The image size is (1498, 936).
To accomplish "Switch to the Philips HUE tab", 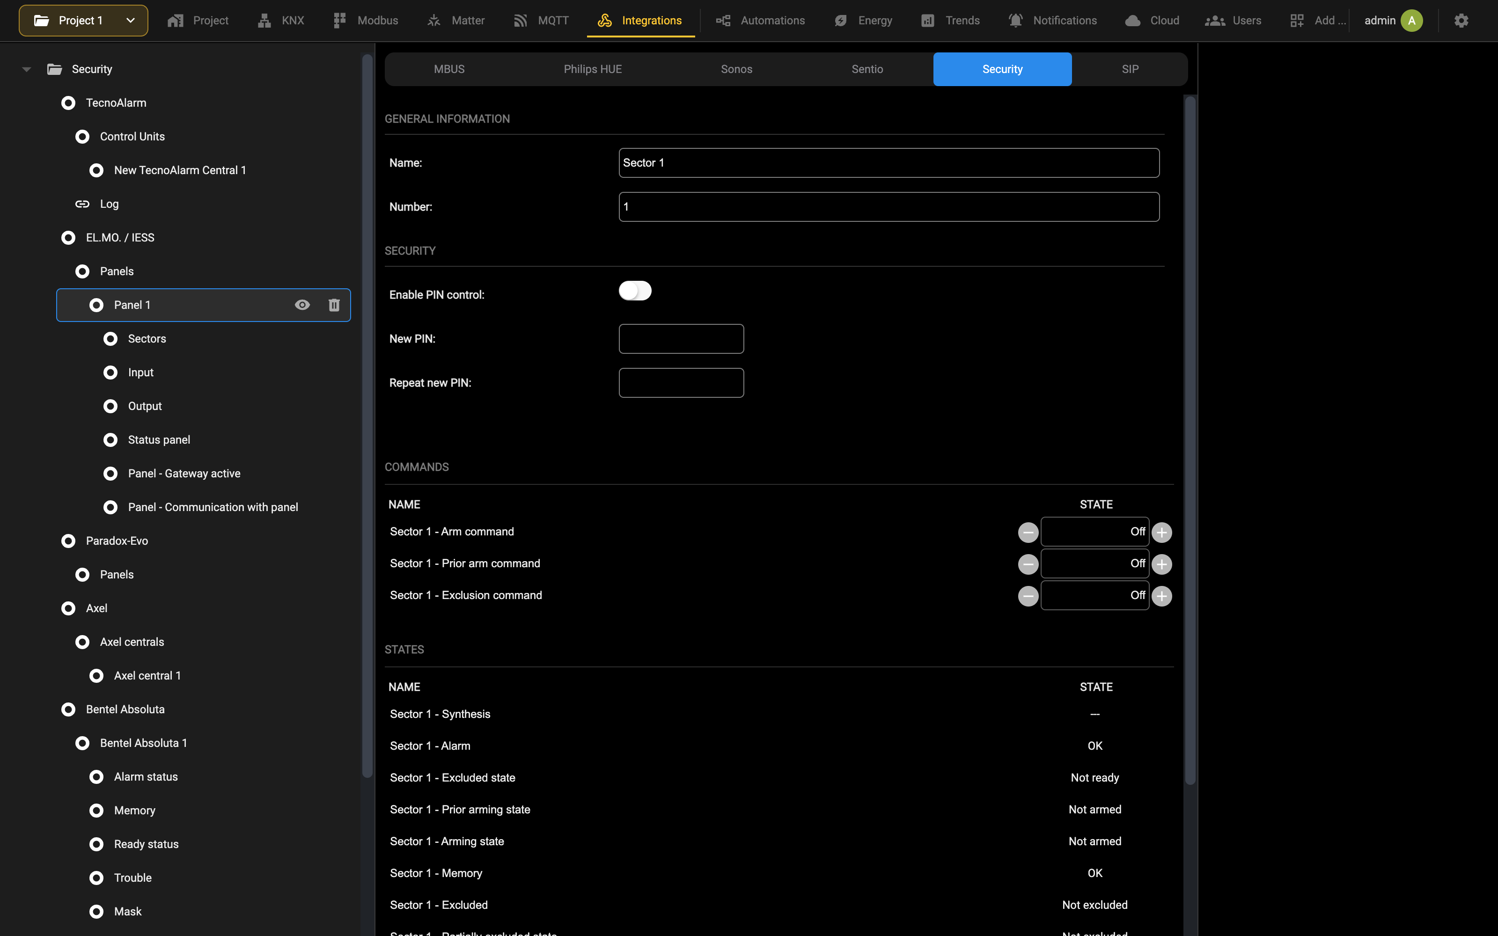I will point(592,69).
